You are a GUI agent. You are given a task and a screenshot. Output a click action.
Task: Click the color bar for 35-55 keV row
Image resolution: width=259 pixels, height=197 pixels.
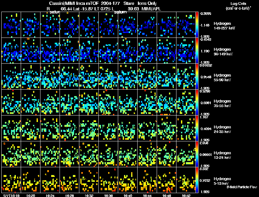coord(197,103)
